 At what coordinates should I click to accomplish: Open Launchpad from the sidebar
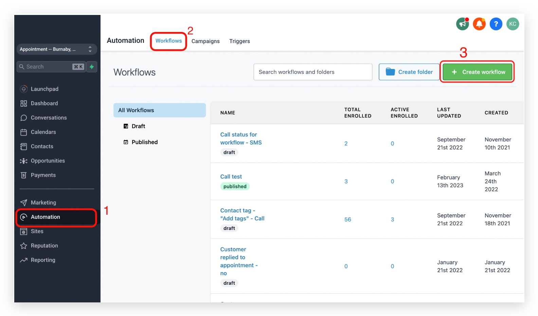pyautogui.click(x=44, y=89)
